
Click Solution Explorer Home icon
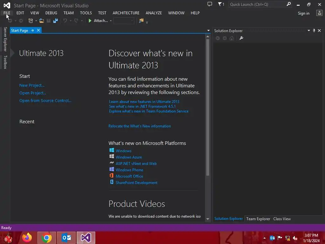coord(232,38)
